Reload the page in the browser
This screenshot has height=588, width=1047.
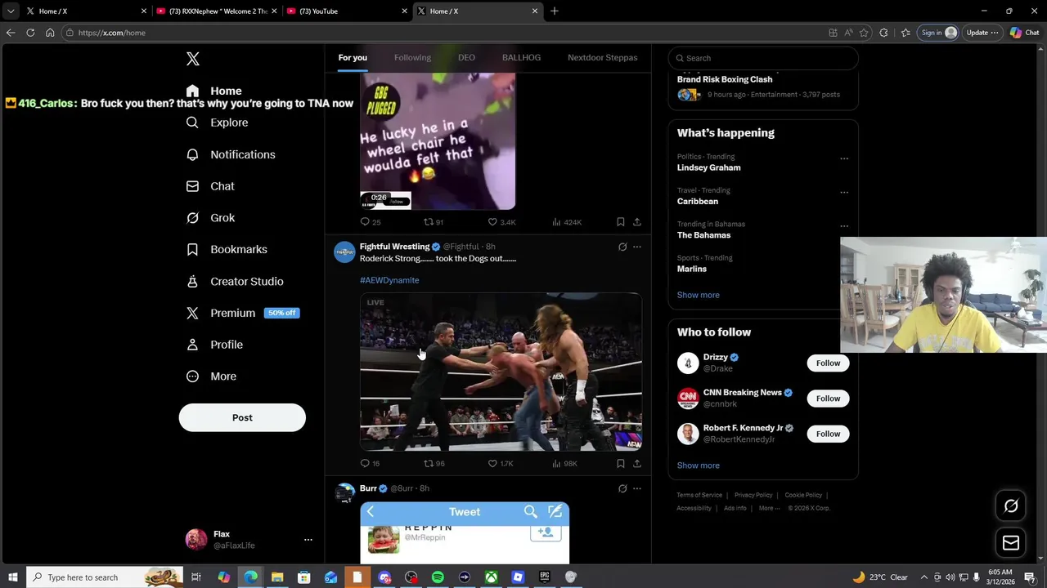pyautogui.click(x=30, y=33)
